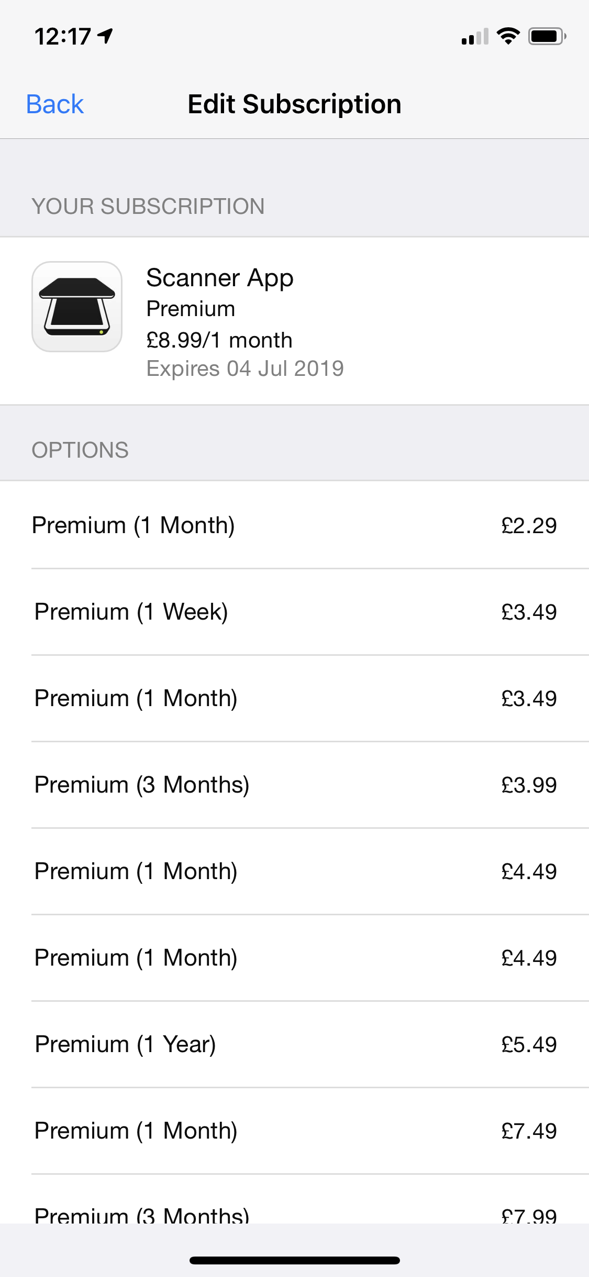Image resolution: width=589 pixels, height=1277 pixels.
Task: Tap the £3.49 price on 1 Month row
Action: coord(529,699)
